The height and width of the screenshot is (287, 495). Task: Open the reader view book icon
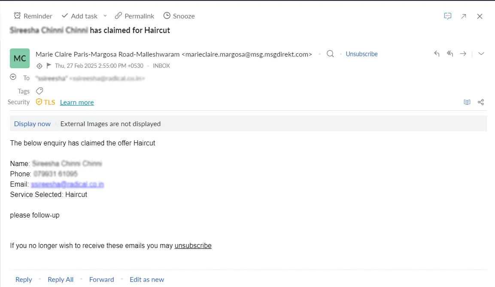(x=467, y=102)
